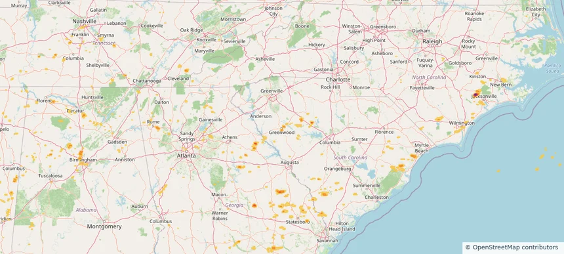Click the Rome city label
This screenshot has height=254, width=564.
pyautogui.click(x=153, y=122)
